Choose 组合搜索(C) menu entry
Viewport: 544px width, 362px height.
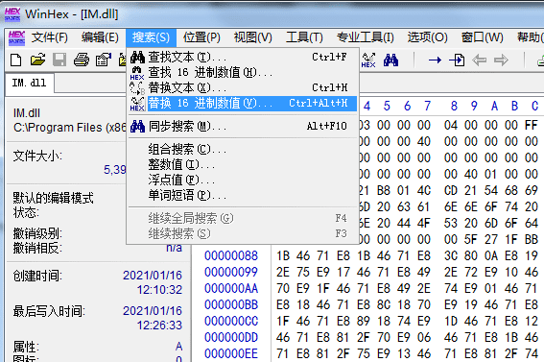[243, 150]
